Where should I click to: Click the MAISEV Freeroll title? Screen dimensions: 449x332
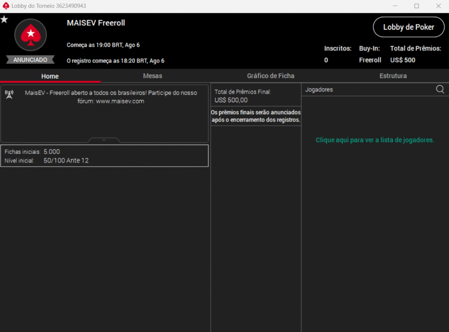point(96,23)
